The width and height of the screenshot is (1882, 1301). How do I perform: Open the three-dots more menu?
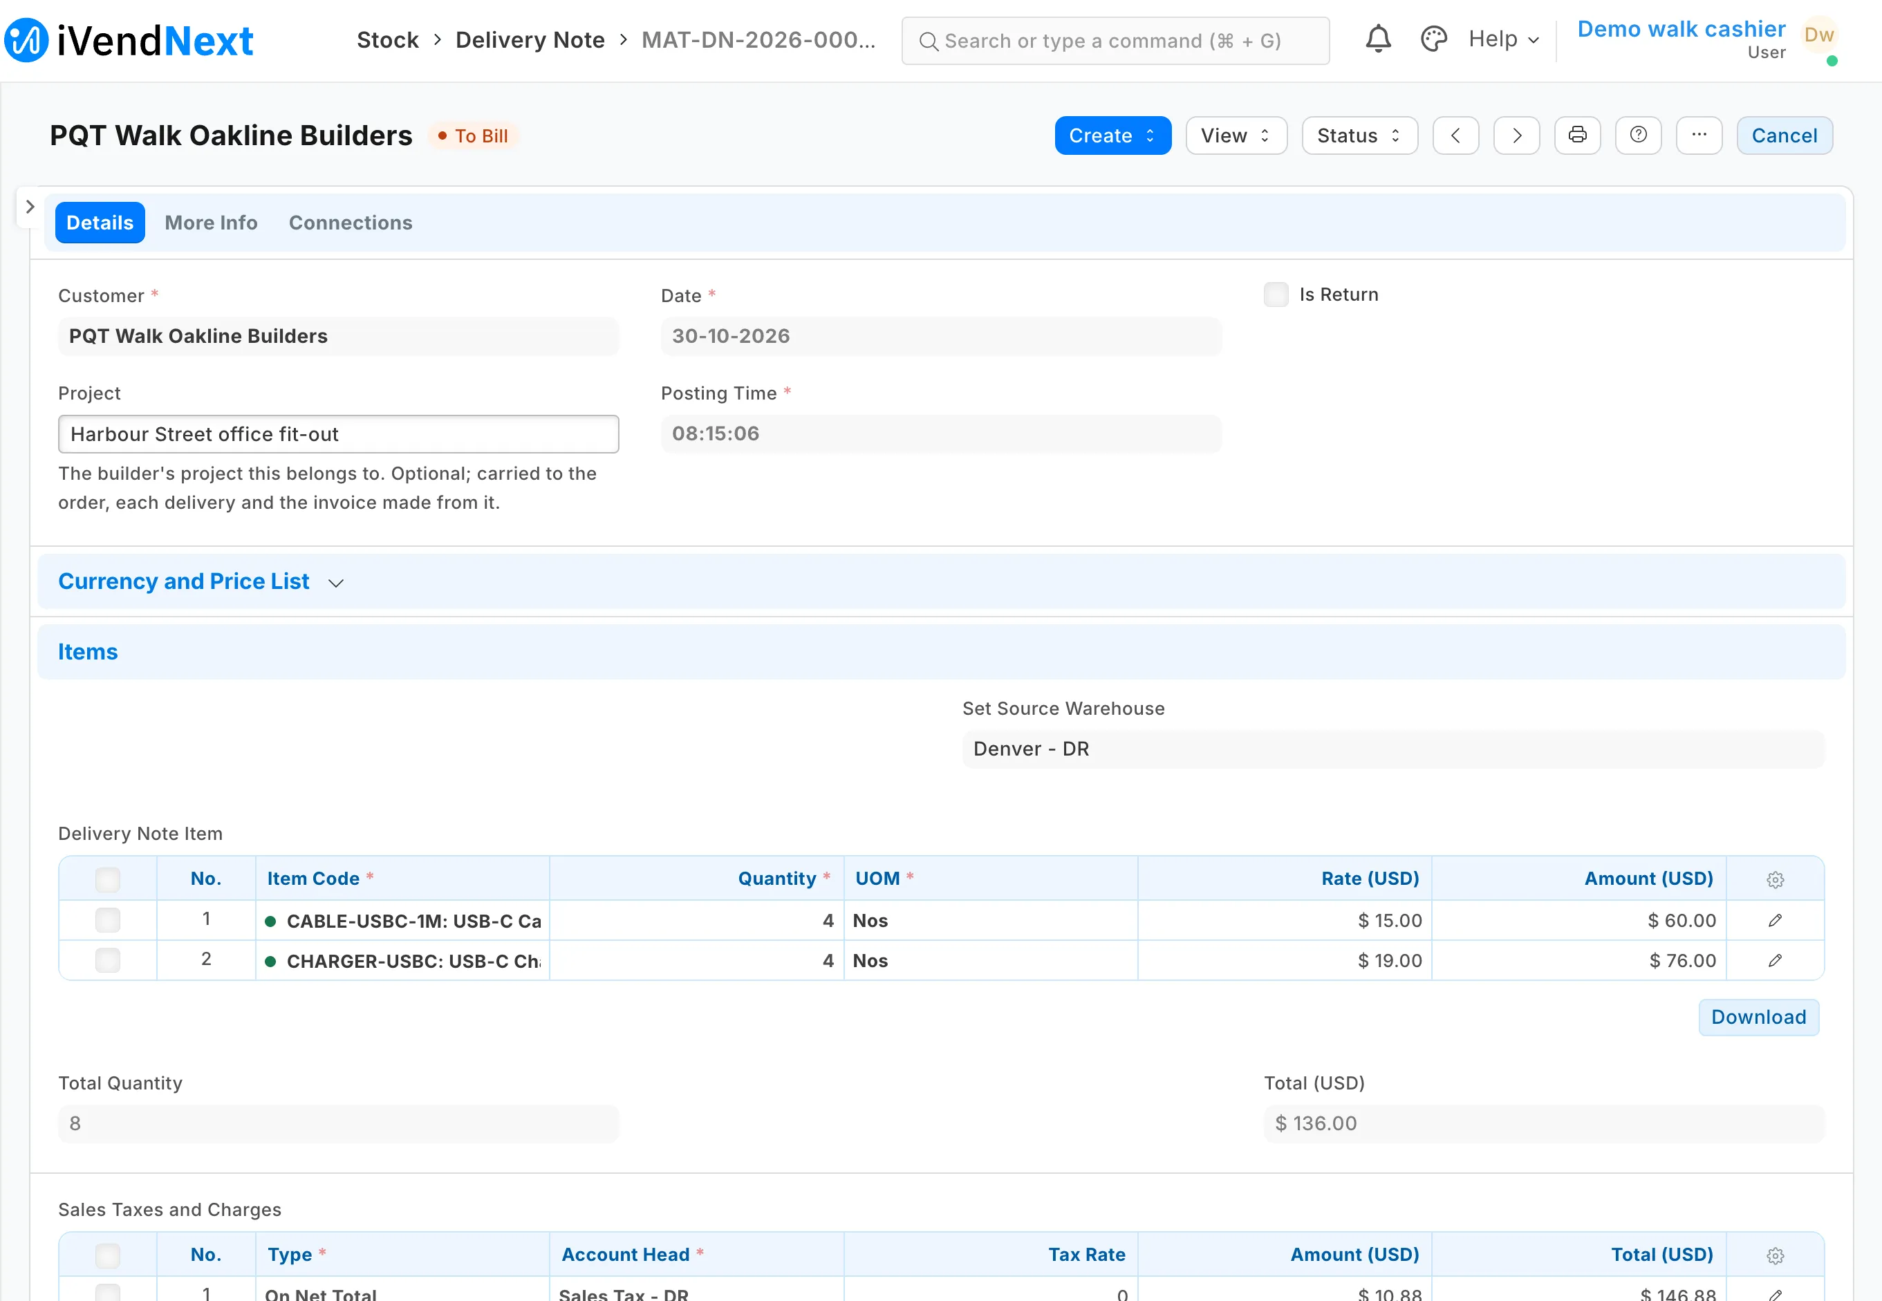(x=1699, y=135)
